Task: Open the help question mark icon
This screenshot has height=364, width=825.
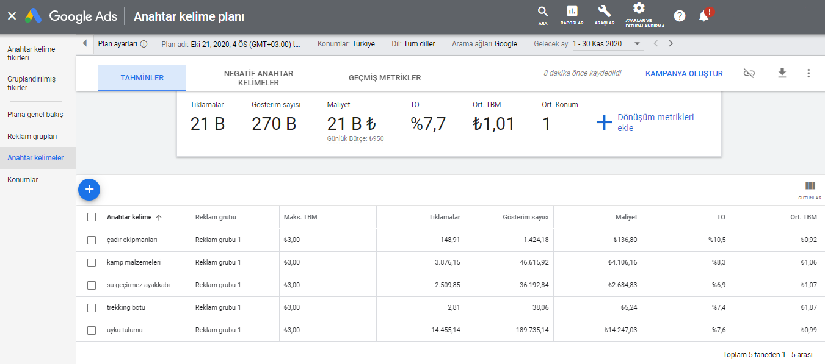Action: tap(680, 16)
